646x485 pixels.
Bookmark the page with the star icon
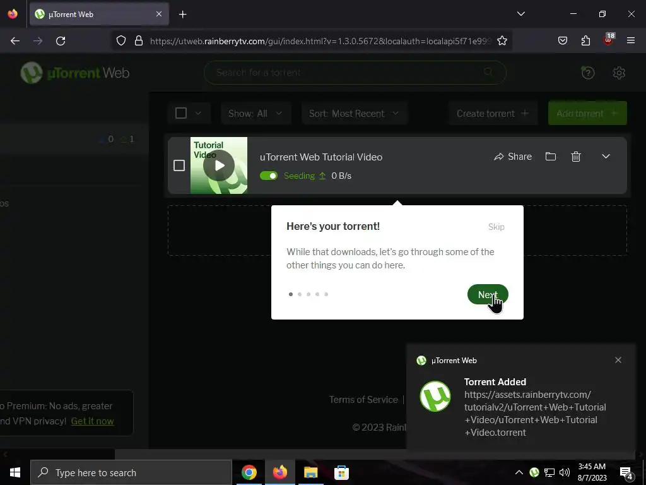point(502,41)
